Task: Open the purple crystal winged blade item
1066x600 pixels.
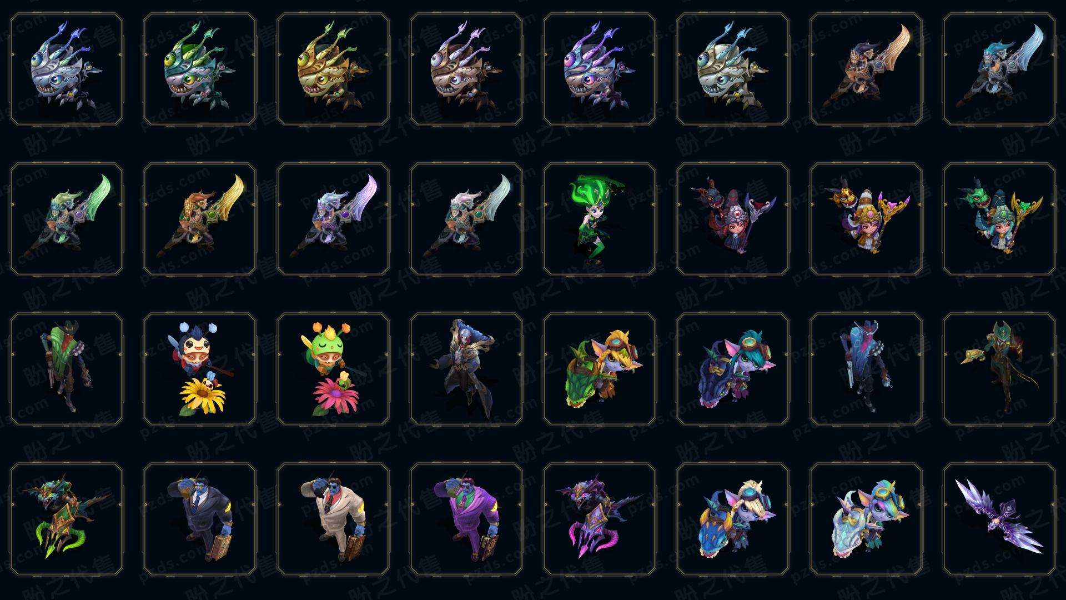Action: (x=999, y=519)
